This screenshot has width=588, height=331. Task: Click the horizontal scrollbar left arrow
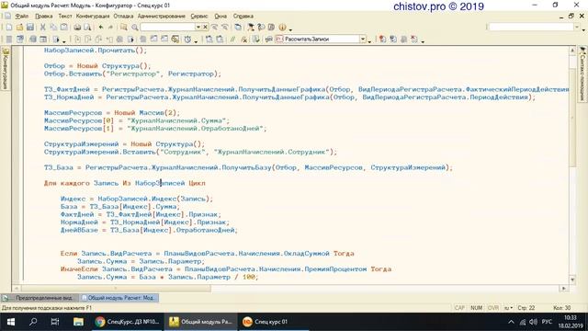coord(16,288)
